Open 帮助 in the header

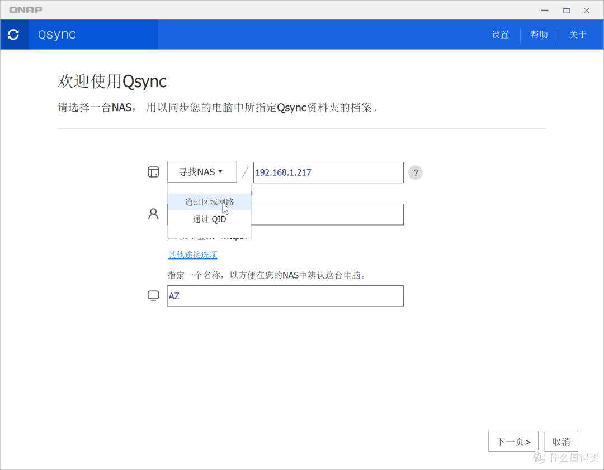coord(539,35)
